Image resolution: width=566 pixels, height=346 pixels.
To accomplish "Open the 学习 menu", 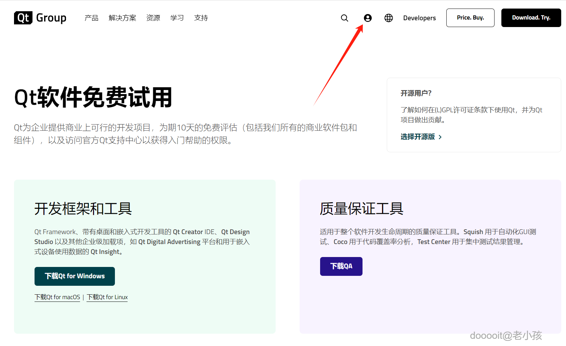I will pos(177,18).
